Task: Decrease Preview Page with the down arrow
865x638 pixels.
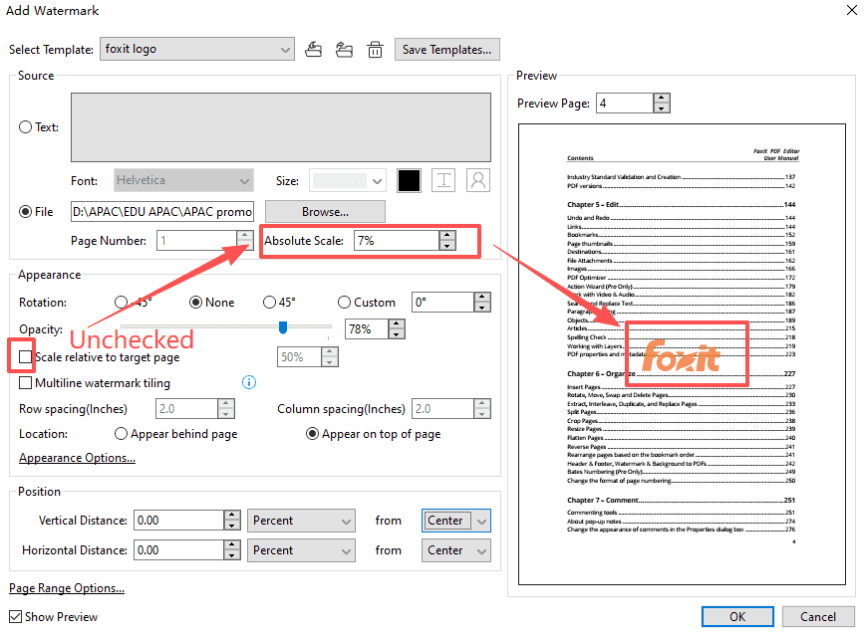Action: (662, 107)
